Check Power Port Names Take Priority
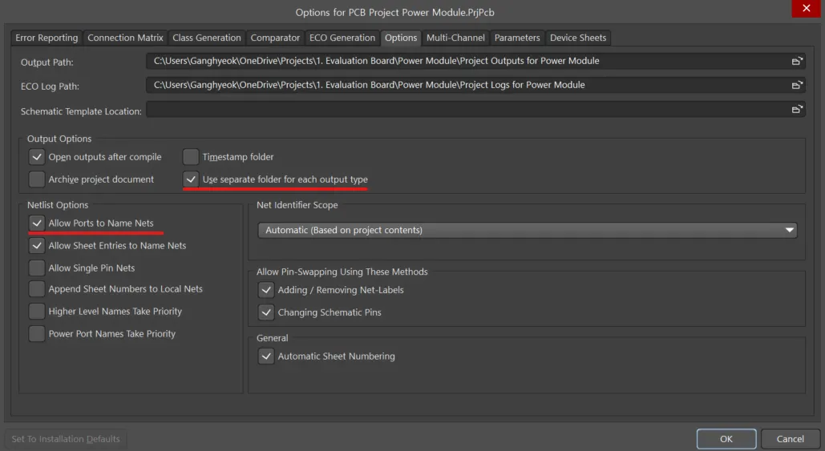Screen dimensions: 825x451 coord(37,334)
